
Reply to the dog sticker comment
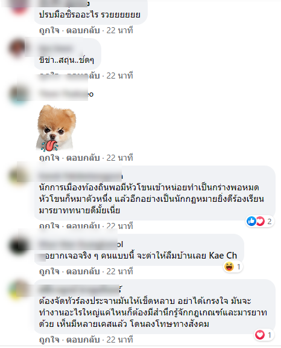click(x=83, y=158)
